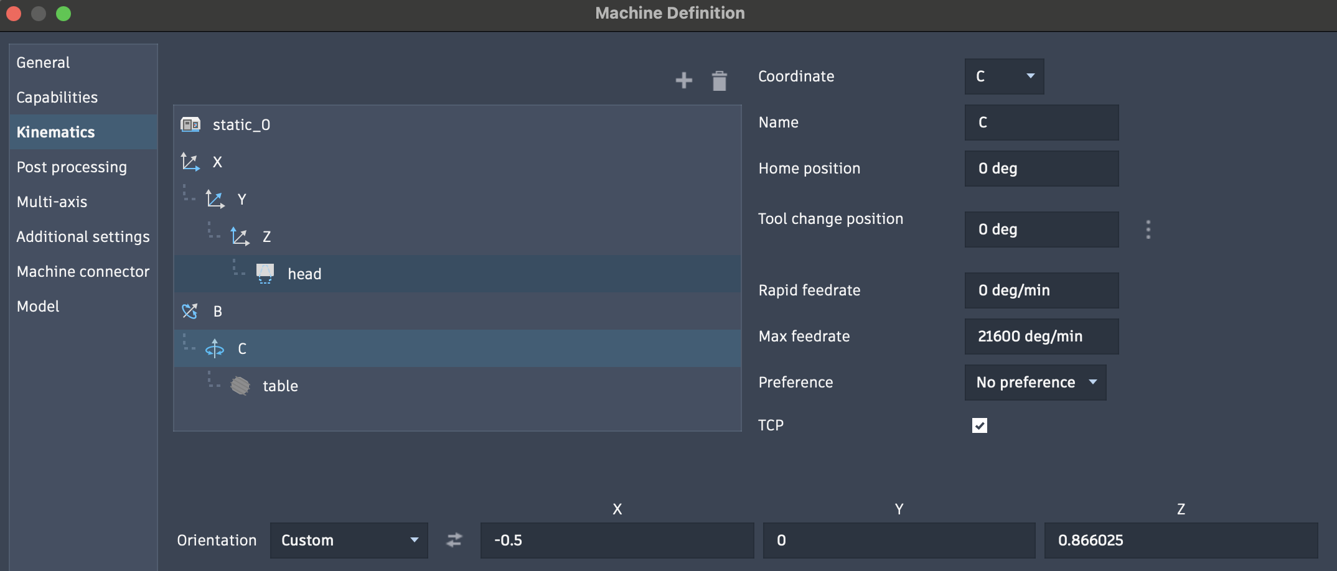Open the Multi-axis section
Viewport: 1337px width, 571px height.
click(x=83, y=202)
